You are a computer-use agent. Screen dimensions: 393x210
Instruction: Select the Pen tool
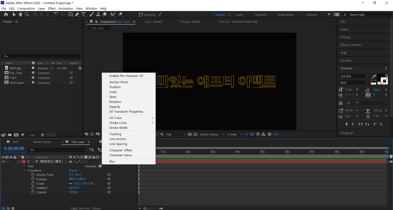pos(77,14)
